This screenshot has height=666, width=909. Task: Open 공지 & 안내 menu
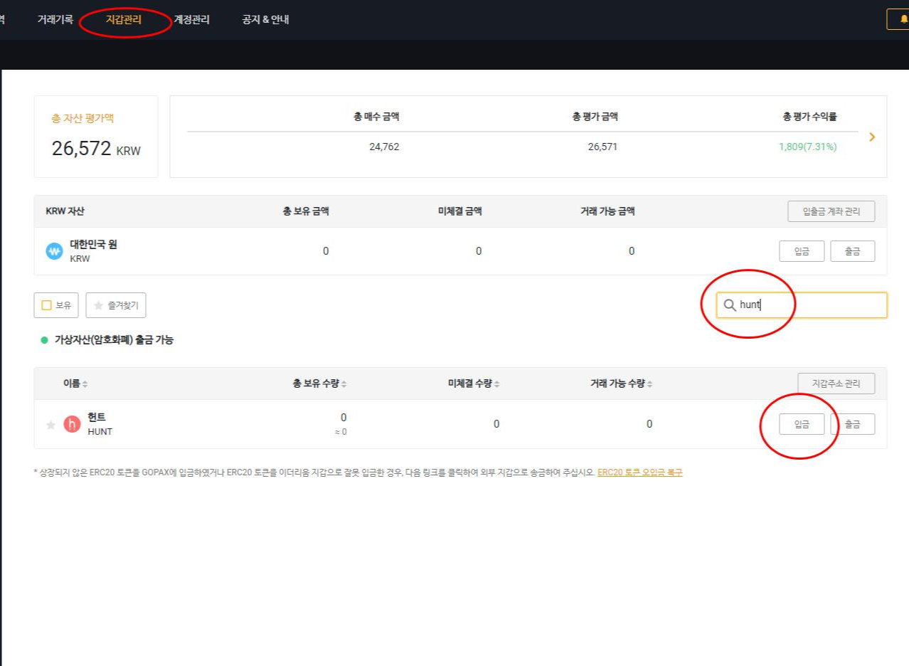[x=265, y=20]
